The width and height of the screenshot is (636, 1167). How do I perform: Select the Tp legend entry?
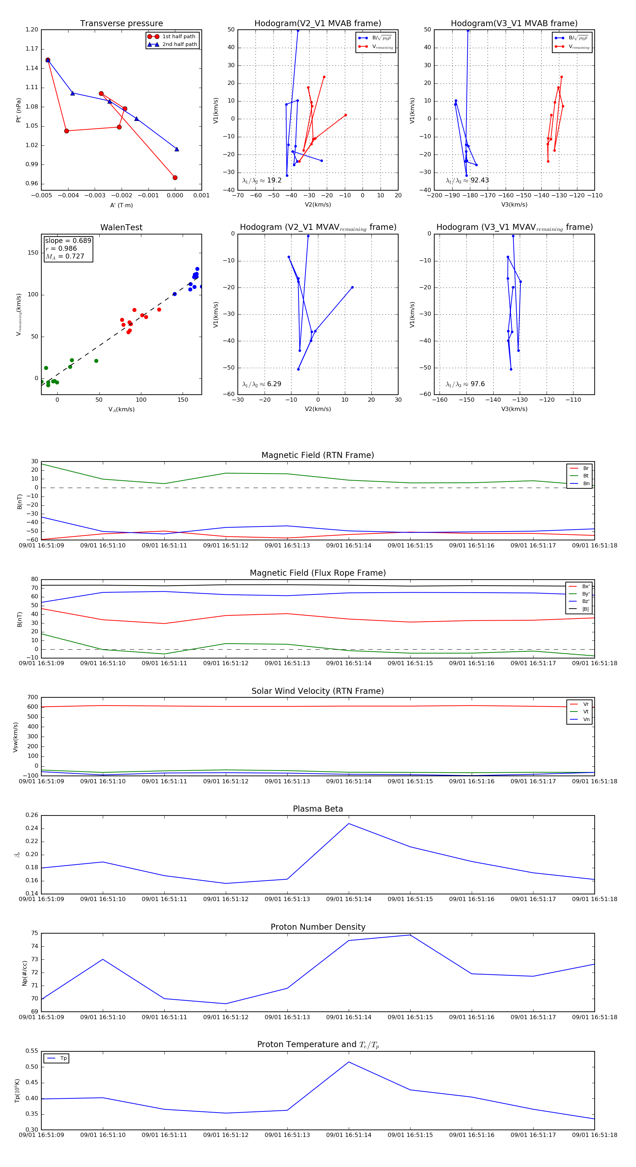click(57, 1058)
